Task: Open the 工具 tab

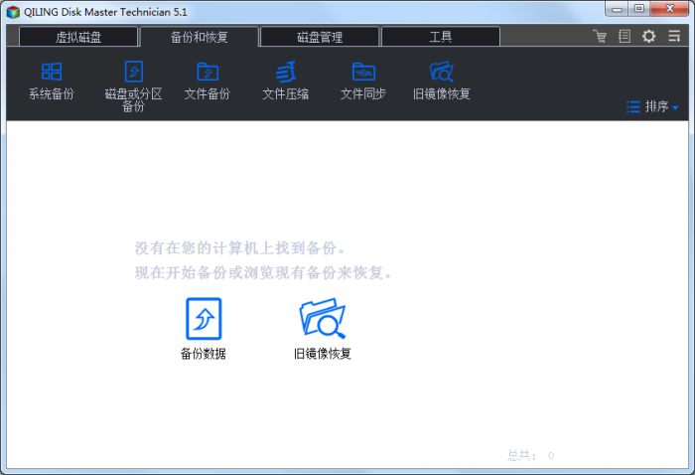Action: pyautogui.click(x=441, y=37)
